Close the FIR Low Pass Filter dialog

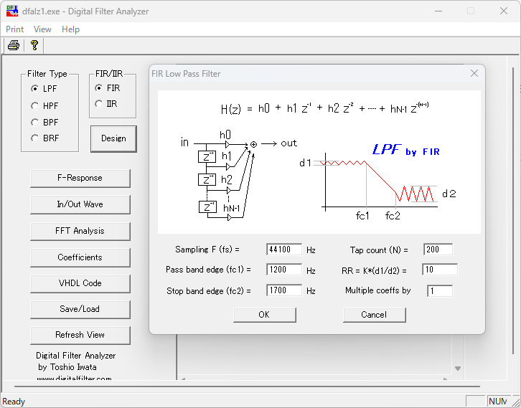(474, 73)
